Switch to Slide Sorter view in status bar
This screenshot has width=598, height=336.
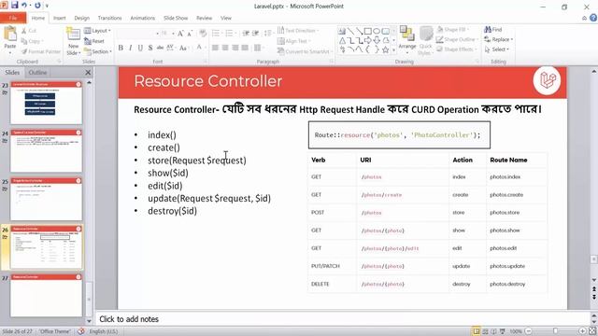pyautogui.click(x=485, y=331)
